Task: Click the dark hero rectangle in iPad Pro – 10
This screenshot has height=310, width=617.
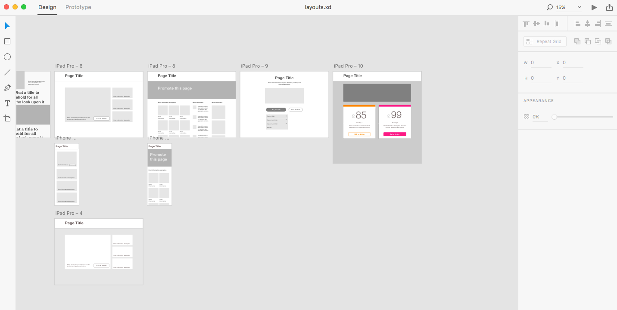Action: coord(377,93)
